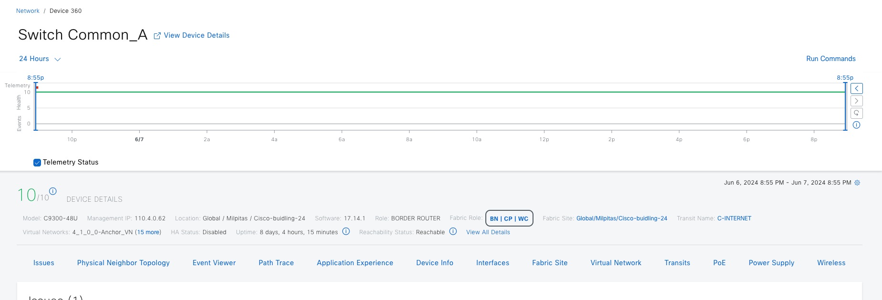Click the timeline previous arrow icon
Screen dimensions: 882x300
tap(857, 89)
